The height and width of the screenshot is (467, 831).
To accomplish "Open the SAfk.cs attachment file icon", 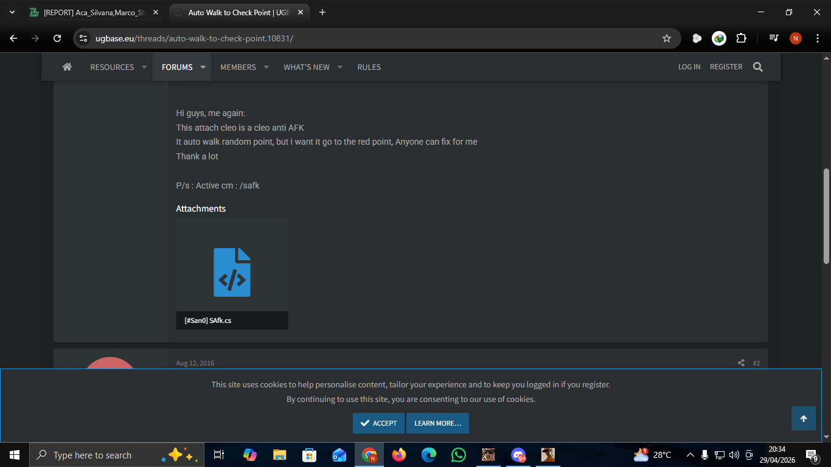I will pos(232,272).
